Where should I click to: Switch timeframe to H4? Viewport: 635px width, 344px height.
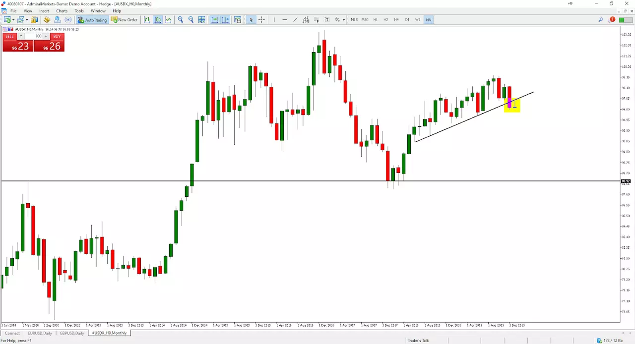[396, 20]
